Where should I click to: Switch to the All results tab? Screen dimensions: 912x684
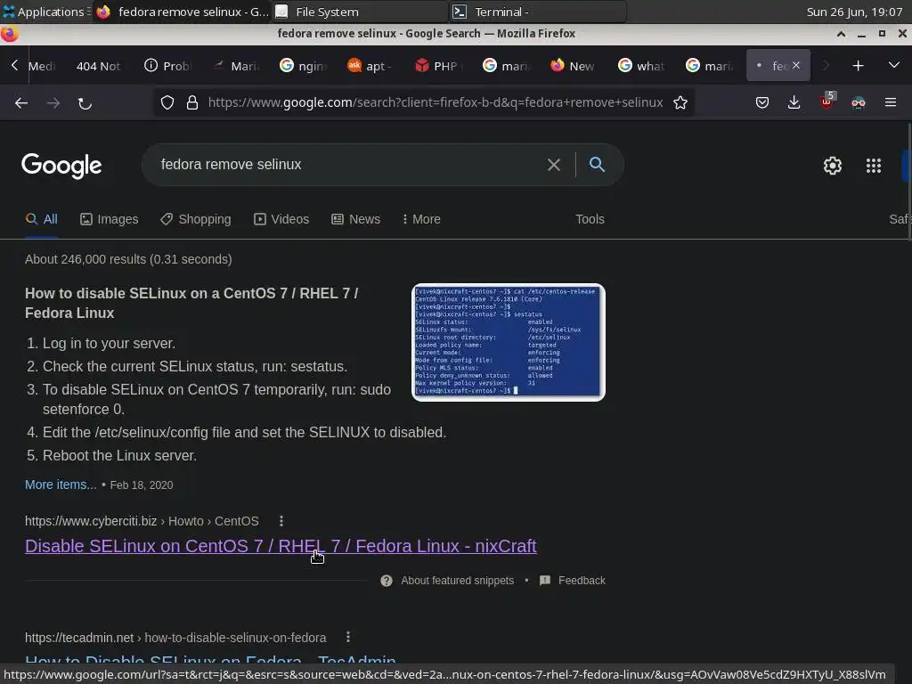(41, 219)
